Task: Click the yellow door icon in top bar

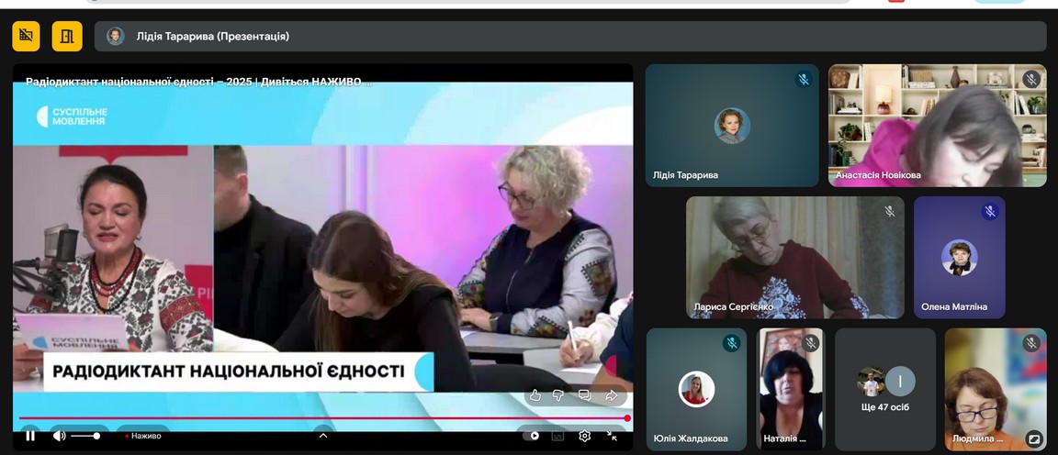Action: click(x=67, y=36)
